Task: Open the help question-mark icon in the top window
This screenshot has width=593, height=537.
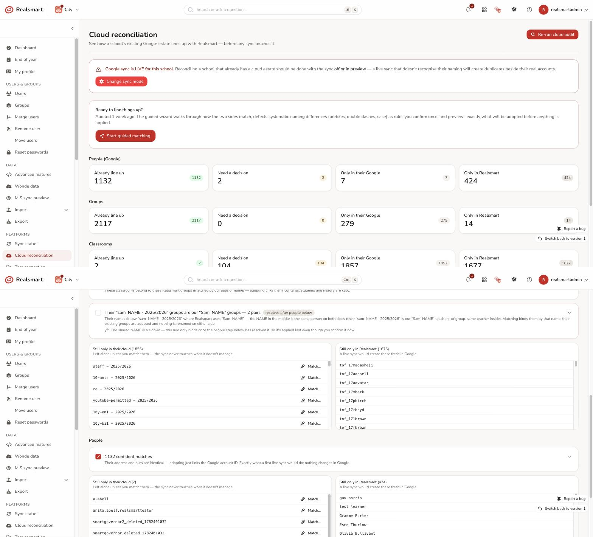Action: coord(529,10)
